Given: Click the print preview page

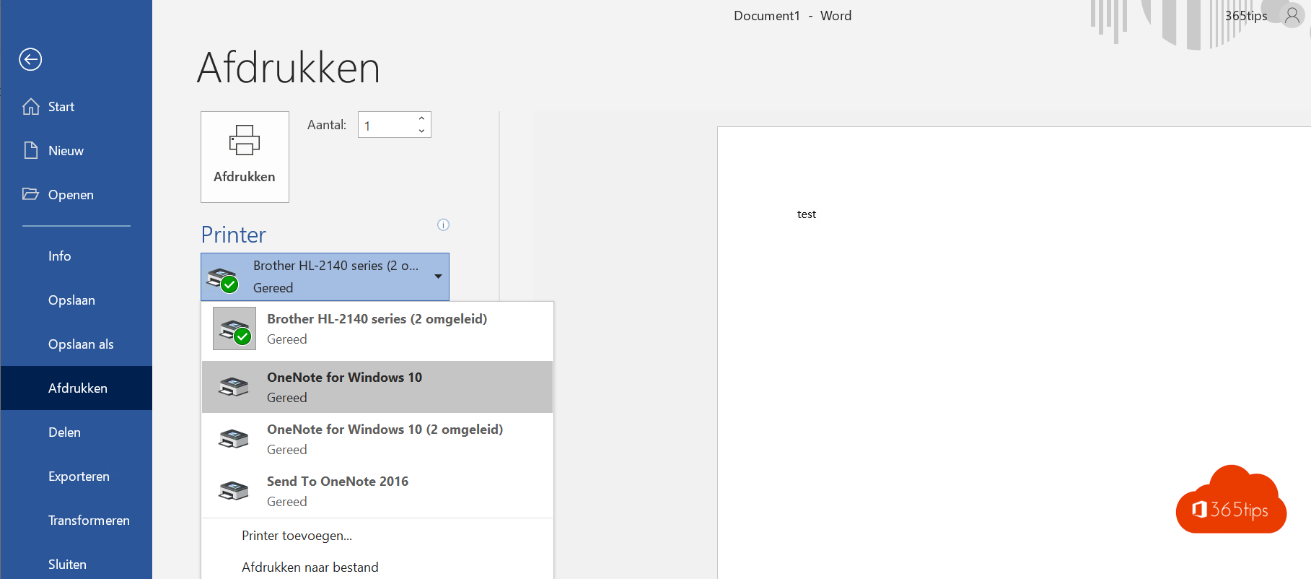Looking at the screenshot, I should [x=1014, y=353].
